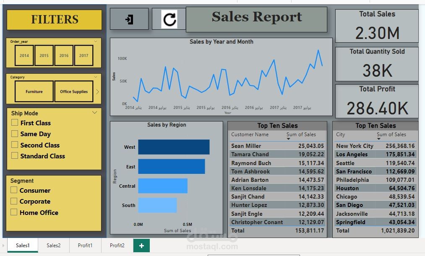Screen dimensions: 425x256
Task: Select the Tom Ashbrook row
Action: tap(277, 171)
